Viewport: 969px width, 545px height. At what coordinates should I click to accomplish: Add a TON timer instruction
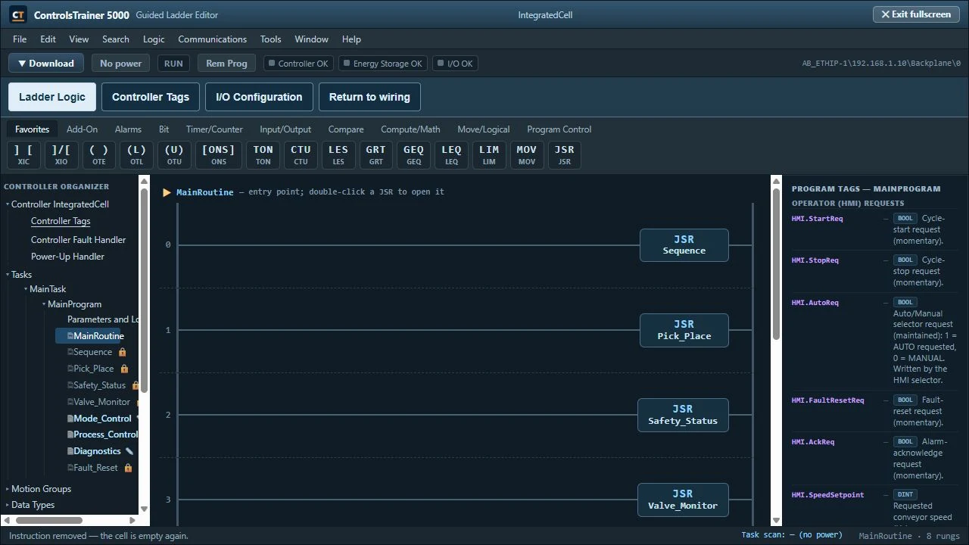pos(263,154)
